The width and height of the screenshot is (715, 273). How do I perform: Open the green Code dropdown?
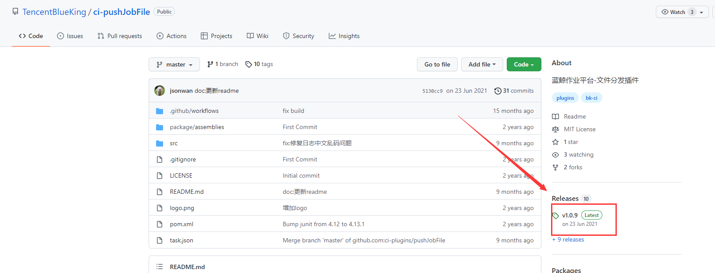click(523, 65)
